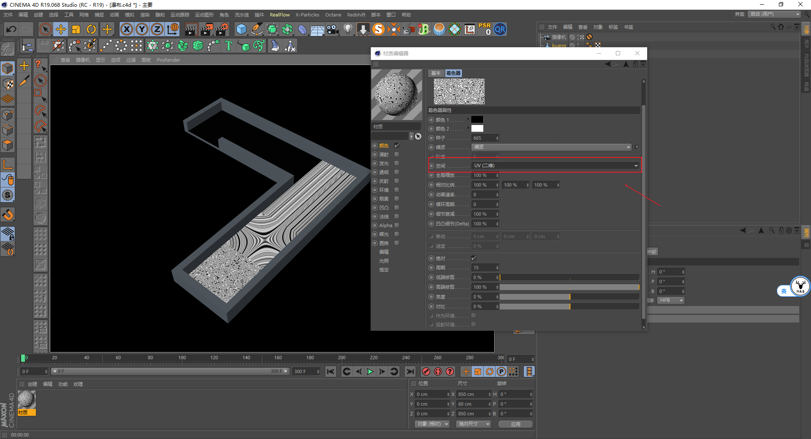
Task: Open the RealFlow menu
Action: 280,15
